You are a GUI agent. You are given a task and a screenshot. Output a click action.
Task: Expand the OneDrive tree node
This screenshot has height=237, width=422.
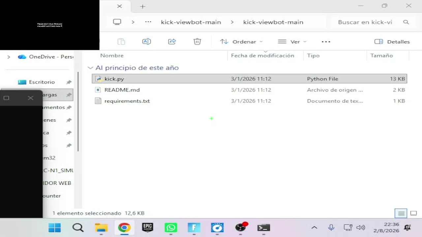pos(9,57)
